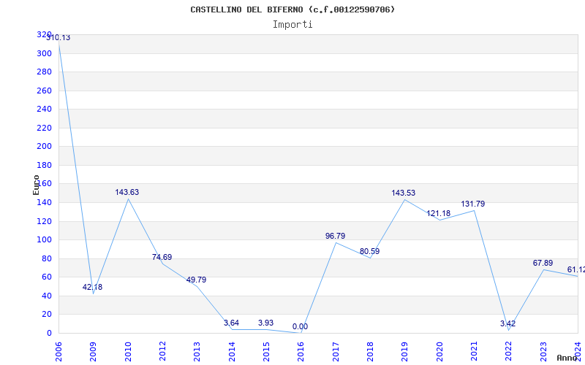Click the 67.89 data label
This screenshot has width=585, height=365.
click(x=543, y=263)
